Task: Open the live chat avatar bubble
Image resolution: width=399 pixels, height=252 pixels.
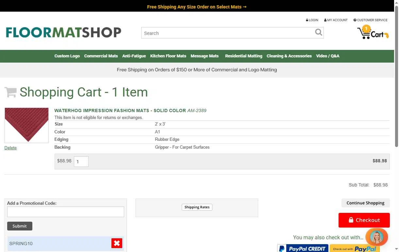Action: pos(376,237)
